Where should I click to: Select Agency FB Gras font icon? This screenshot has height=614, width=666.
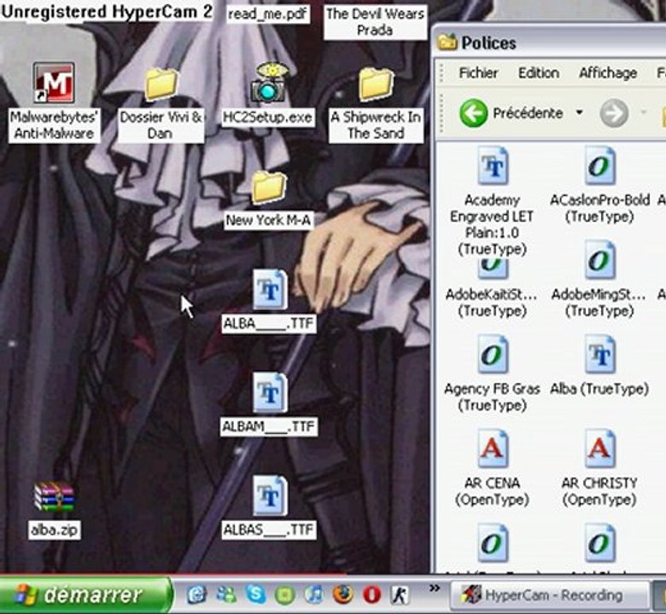(493, 354)
